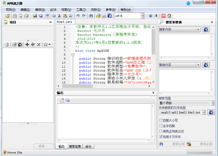218x156 pixels.
Task: Click the editor horizontal scrollbar thumb
Action: 77,86
